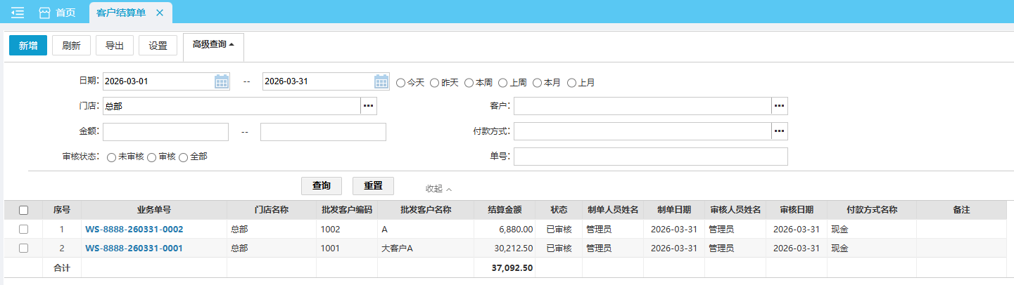1014x285 pixels.
Task: Click the 客户 ellipsis lookup button
Action: [779, 106]
